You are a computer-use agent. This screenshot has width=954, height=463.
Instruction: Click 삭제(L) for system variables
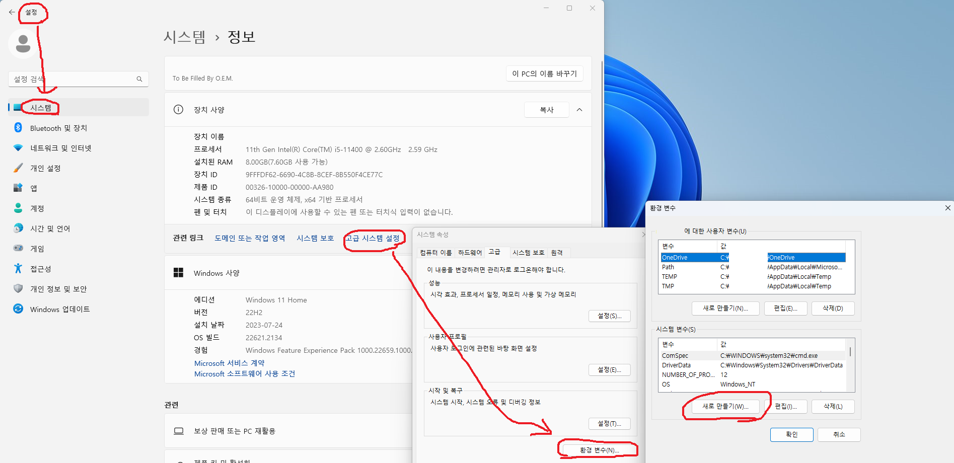pos(833,407)
